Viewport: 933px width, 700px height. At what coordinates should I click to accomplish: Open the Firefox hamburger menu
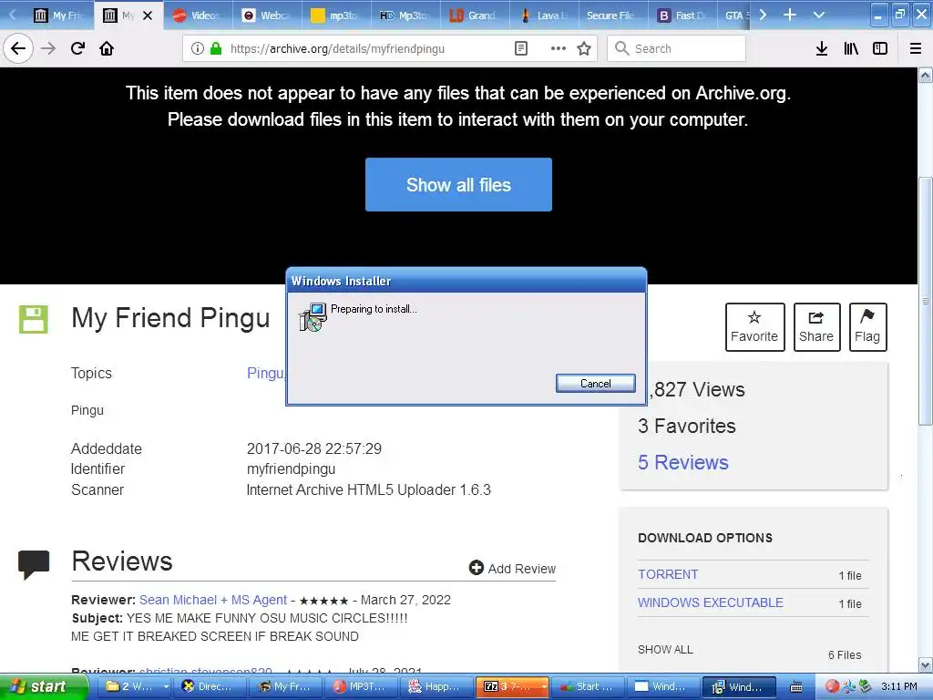point(916,48)
